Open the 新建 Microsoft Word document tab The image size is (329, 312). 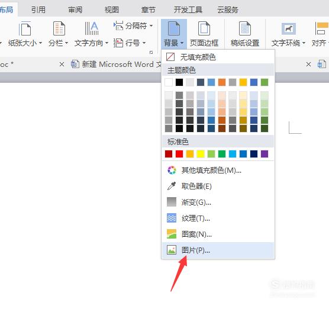[116, 65]
